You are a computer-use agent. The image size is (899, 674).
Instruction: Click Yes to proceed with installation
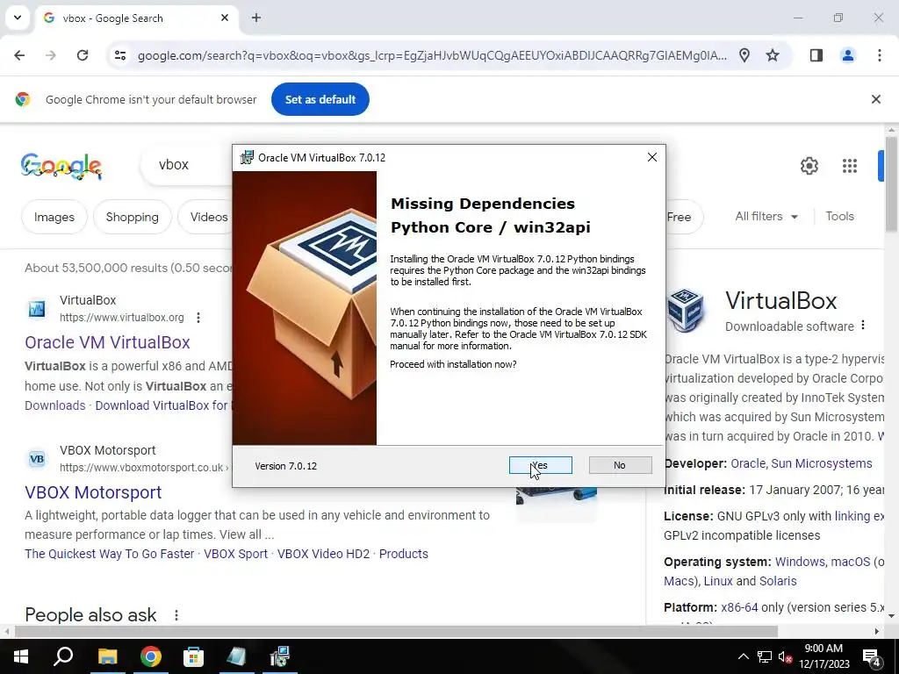540,465
